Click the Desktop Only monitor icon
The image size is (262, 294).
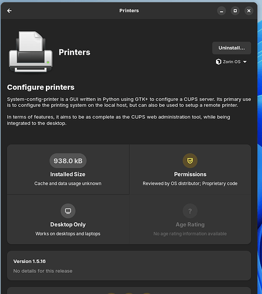(68, 211)
